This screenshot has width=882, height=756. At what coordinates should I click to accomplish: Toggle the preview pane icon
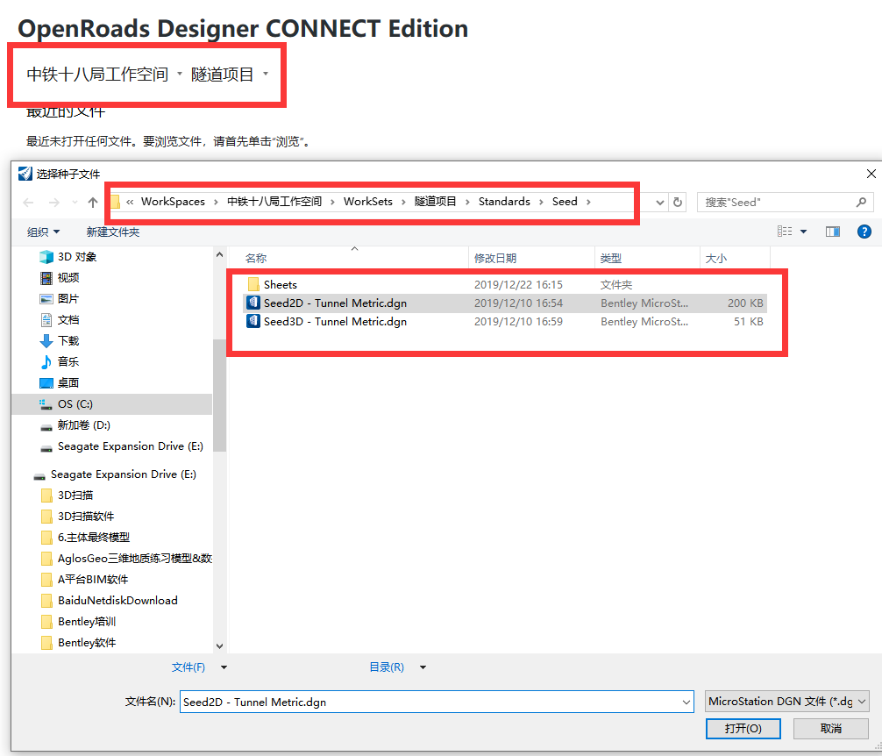pyautogui.click(x=832, y=232)
